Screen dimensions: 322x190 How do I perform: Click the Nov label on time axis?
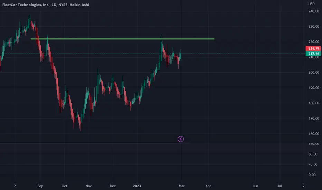point(88,186)
